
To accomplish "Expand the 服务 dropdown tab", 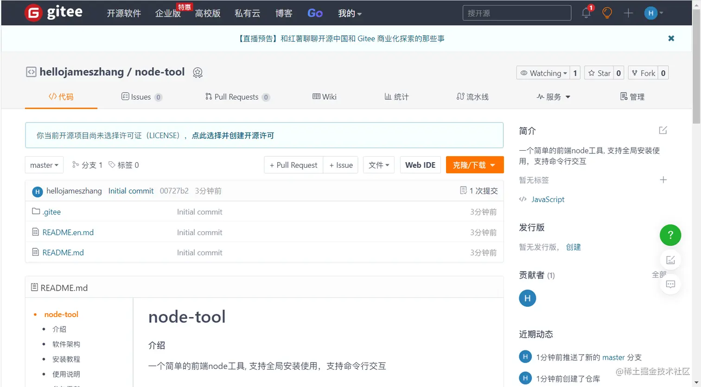I will (x=554, y=97).
